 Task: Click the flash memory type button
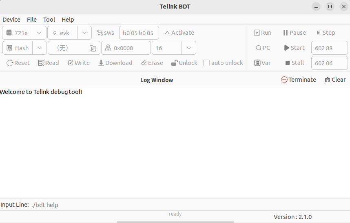click(18, 48)
